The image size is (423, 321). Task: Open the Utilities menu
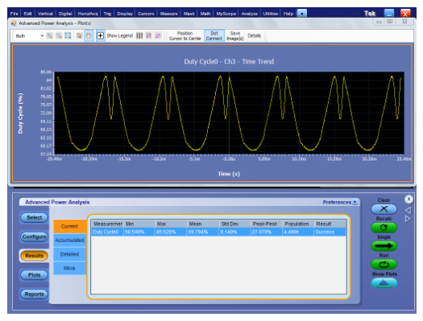point(270,14)
